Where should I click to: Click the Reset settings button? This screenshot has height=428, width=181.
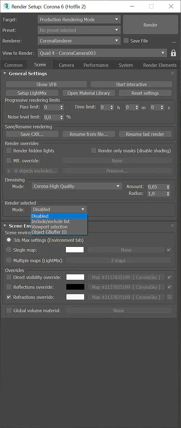click(145, 93)
